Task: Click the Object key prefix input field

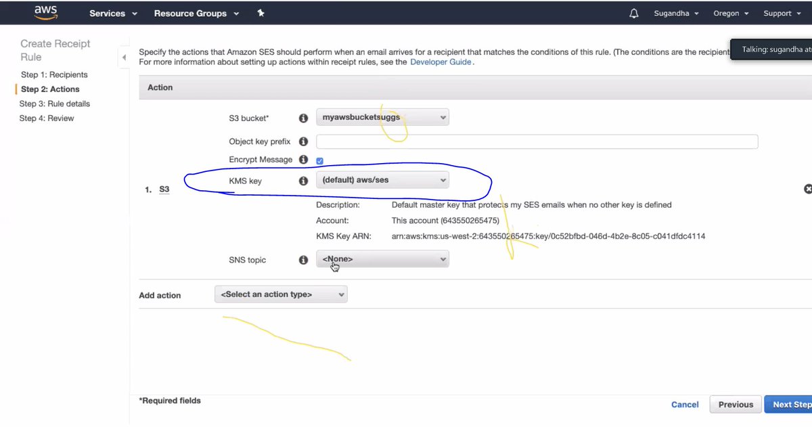Action: point(537,141)
